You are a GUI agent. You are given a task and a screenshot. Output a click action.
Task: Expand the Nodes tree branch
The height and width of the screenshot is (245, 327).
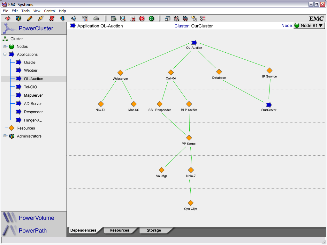[x=5, y=47]
